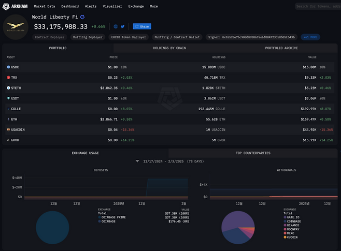The image size is (341, 251).
Task: Expand the '+41 MORE' tags list
Action: click(310, 37)
